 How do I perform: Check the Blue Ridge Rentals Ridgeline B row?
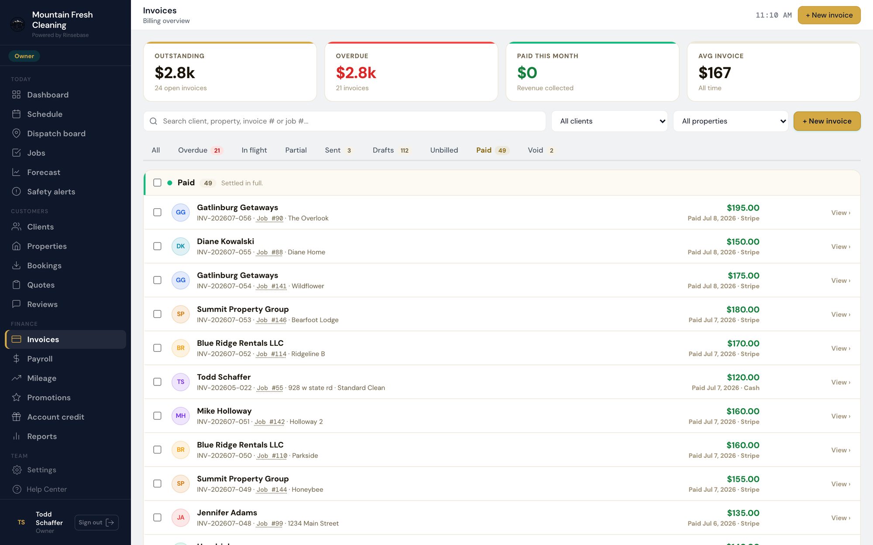pyautogui.click(x=157, y=348)
